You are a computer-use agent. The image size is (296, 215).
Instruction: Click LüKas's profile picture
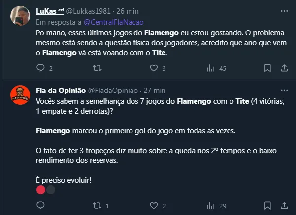[19, 17]
